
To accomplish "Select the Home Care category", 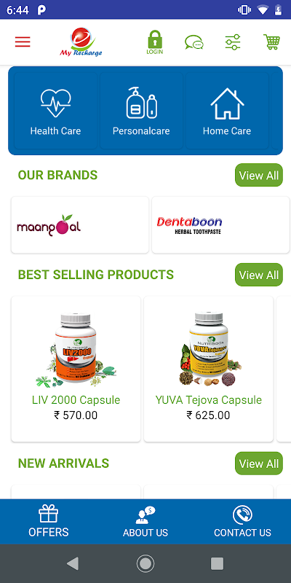I will click(x=227, y=111).
